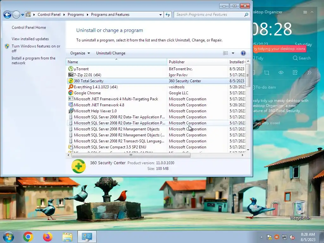The image size is (324, 243).
Task: Click the 360 Total Security list icon
Action: tap(71, 81)
